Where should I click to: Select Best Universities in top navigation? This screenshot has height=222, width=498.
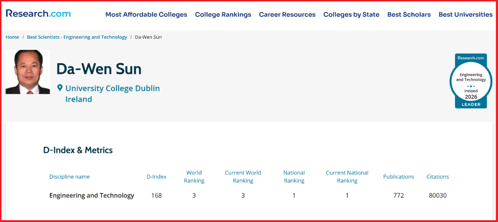tap(466, 15)
